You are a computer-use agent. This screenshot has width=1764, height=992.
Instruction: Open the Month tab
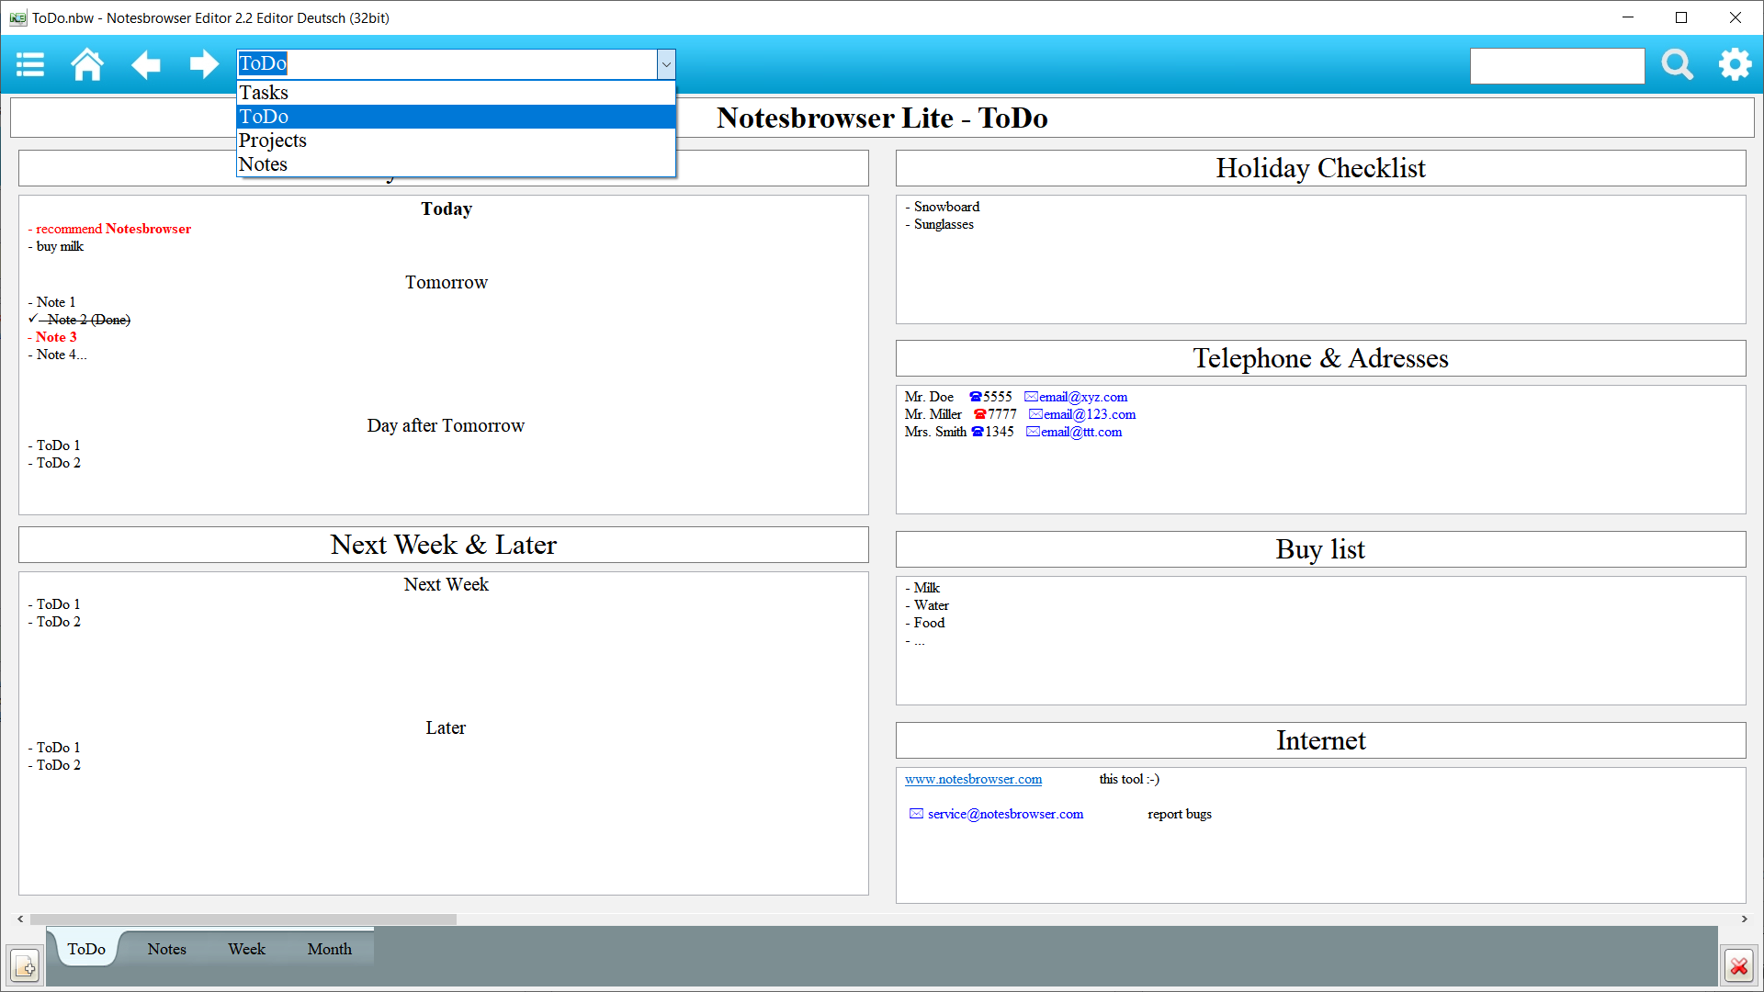click(329, 949)
